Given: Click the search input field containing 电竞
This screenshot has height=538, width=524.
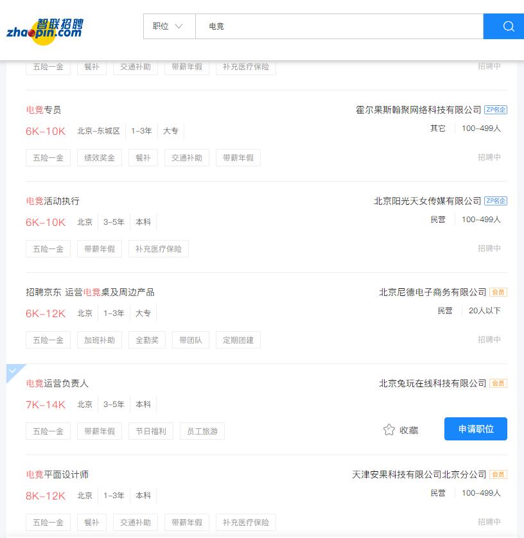Looking at the screenshot, I should pyautogui.click(x=339, y=26).
